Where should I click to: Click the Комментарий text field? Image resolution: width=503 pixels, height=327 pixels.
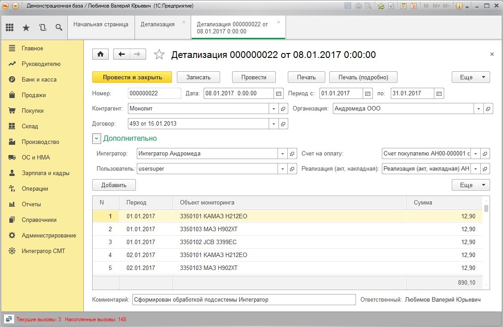click(x=244, y=300)
